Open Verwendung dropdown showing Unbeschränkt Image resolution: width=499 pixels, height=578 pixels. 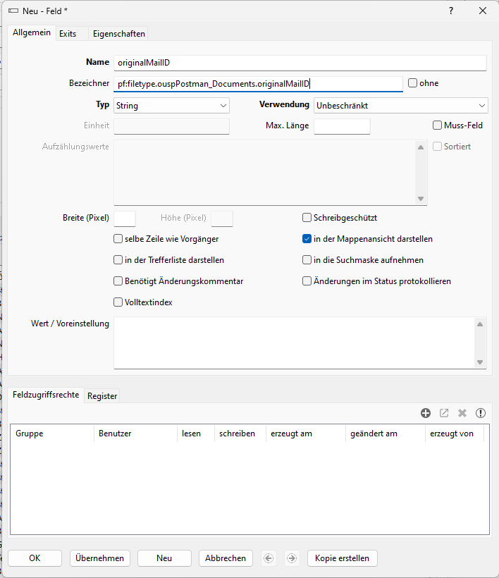400,106
